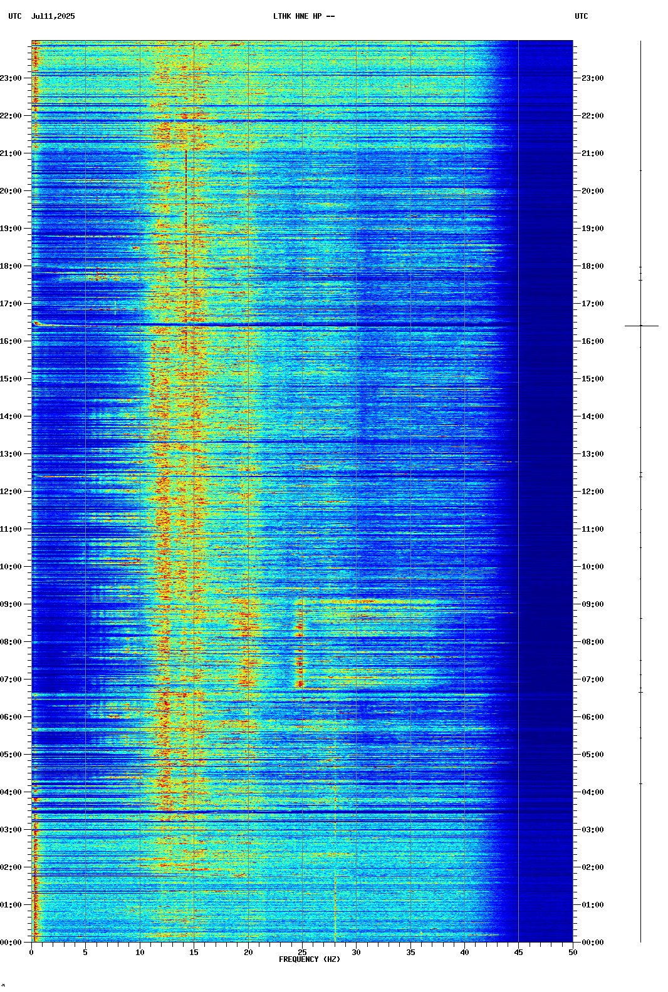Click the 40 Hz frequency axis label

(x=464, y=953)
